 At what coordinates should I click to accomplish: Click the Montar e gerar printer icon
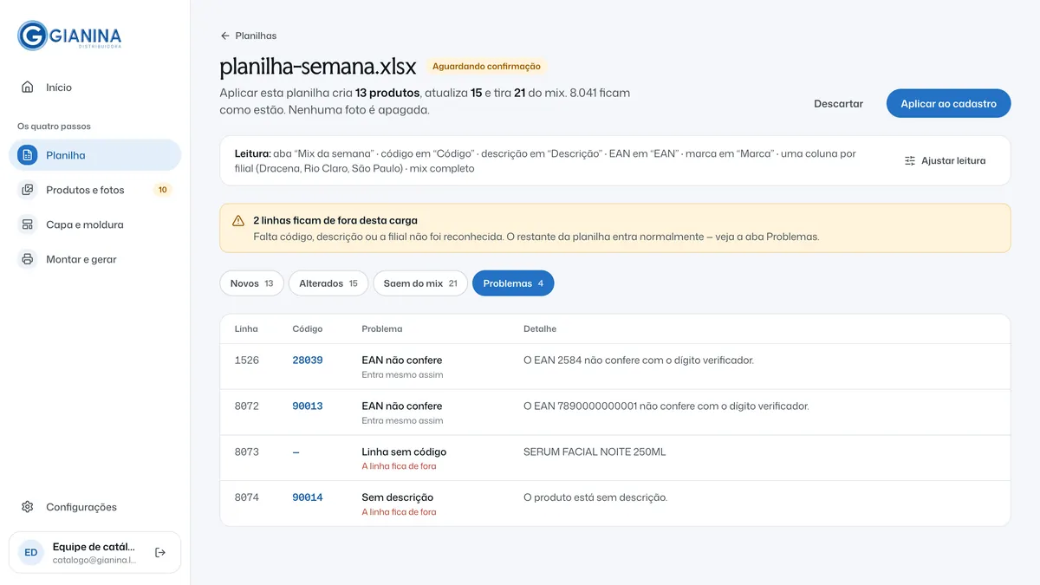click(x=28, y=259)
